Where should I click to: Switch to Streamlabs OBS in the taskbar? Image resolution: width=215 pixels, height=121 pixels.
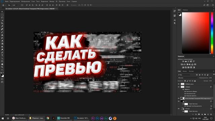64,118
